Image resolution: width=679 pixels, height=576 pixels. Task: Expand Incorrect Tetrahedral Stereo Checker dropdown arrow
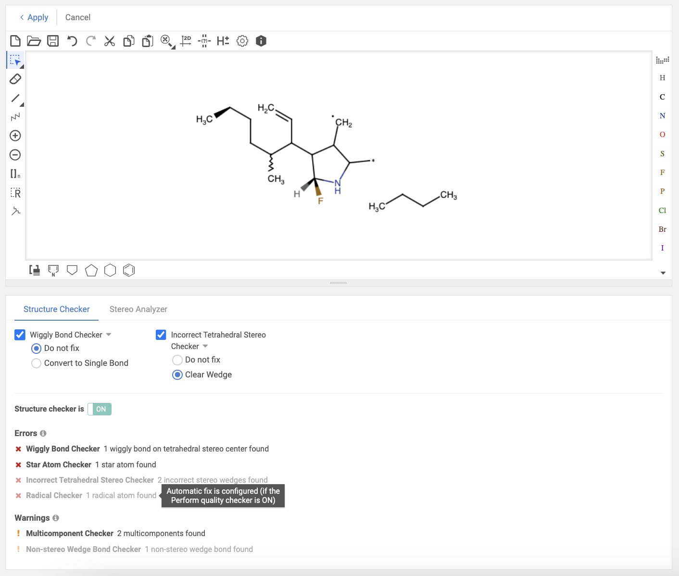pos(205,346)
